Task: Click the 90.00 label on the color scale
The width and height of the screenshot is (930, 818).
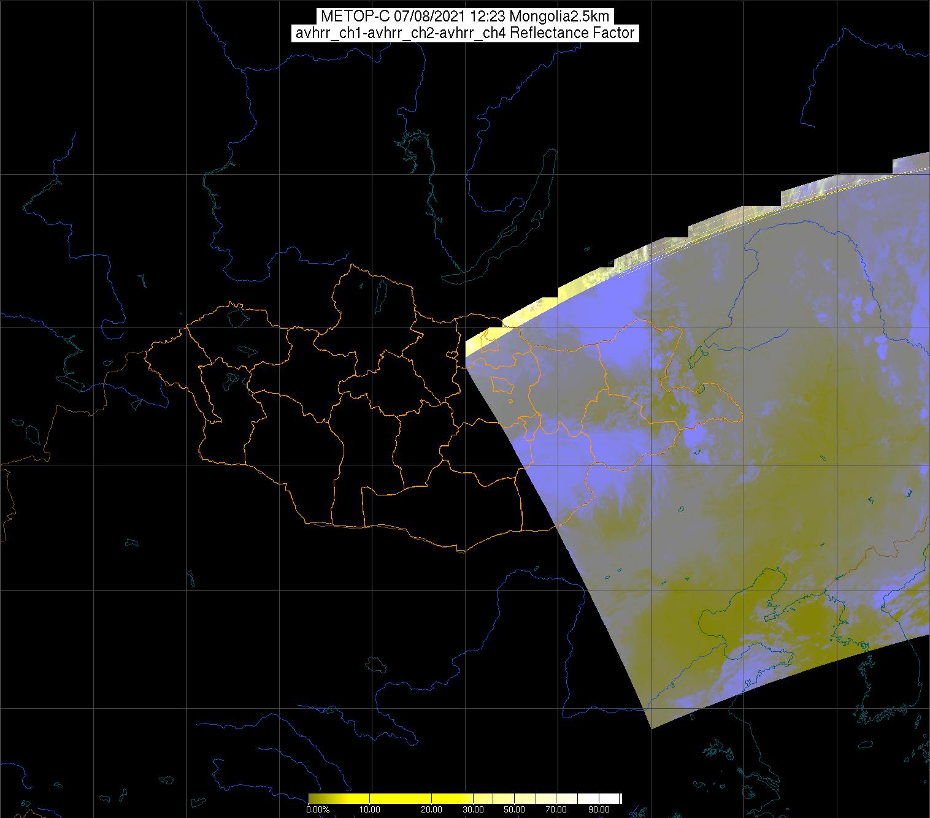Action: pyautogui.click(x=599, y=809)
